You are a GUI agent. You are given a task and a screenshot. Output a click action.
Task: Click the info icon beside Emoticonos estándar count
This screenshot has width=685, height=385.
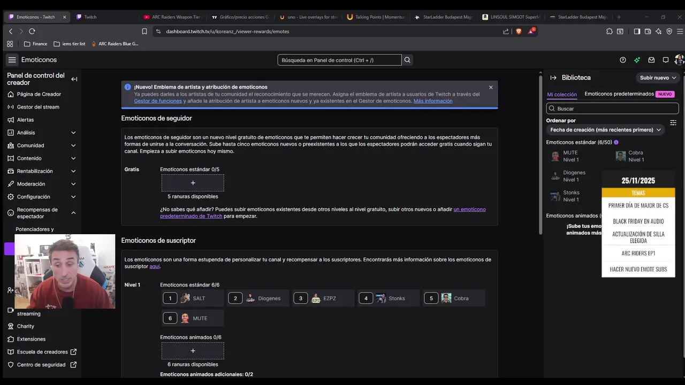[x=616, y=142]
